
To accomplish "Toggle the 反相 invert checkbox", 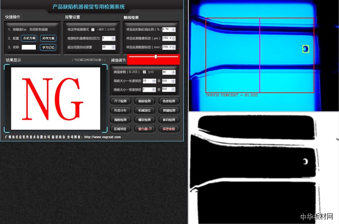I will 144,72.
